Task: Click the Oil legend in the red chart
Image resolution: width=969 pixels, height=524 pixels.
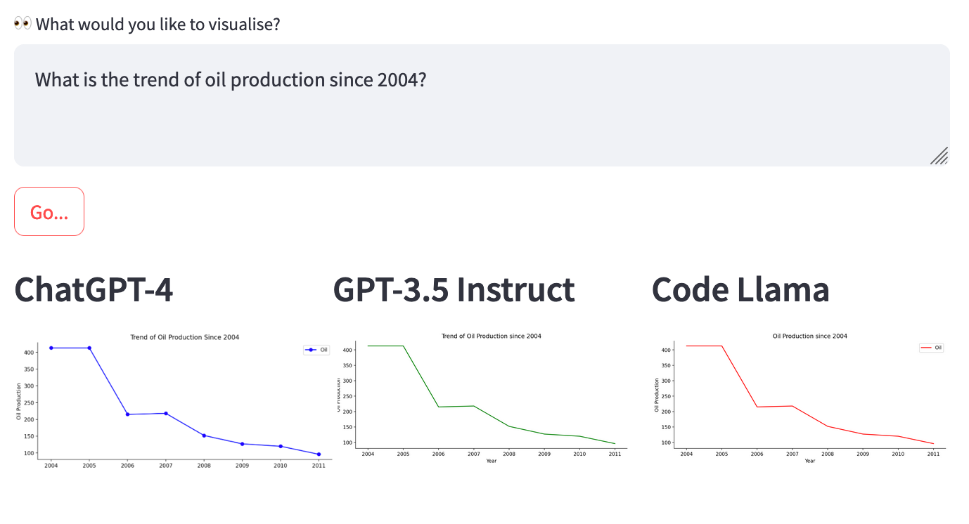Action: pyautogui.click(x=932, y=348)
